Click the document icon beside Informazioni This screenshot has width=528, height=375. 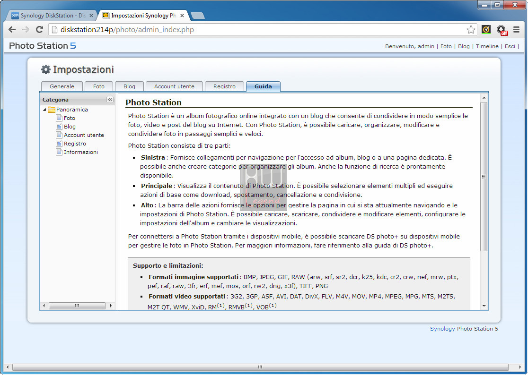[59, 152]
